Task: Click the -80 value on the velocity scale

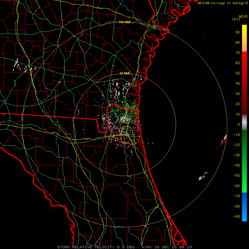Action: (237, 206)
